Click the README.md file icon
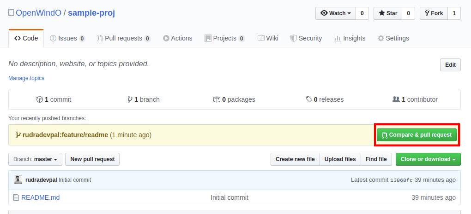 [x=16, y=197]
